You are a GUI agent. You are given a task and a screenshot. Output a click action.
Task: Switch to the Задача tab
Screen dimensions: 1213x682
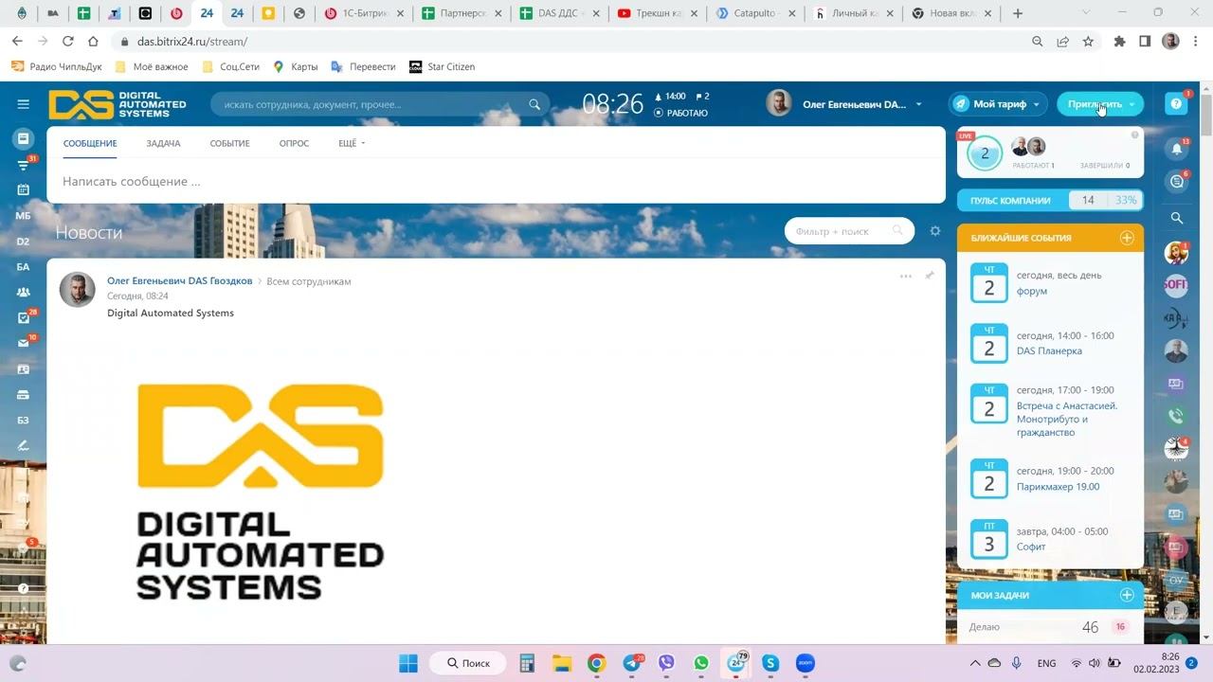pos(163,143)
